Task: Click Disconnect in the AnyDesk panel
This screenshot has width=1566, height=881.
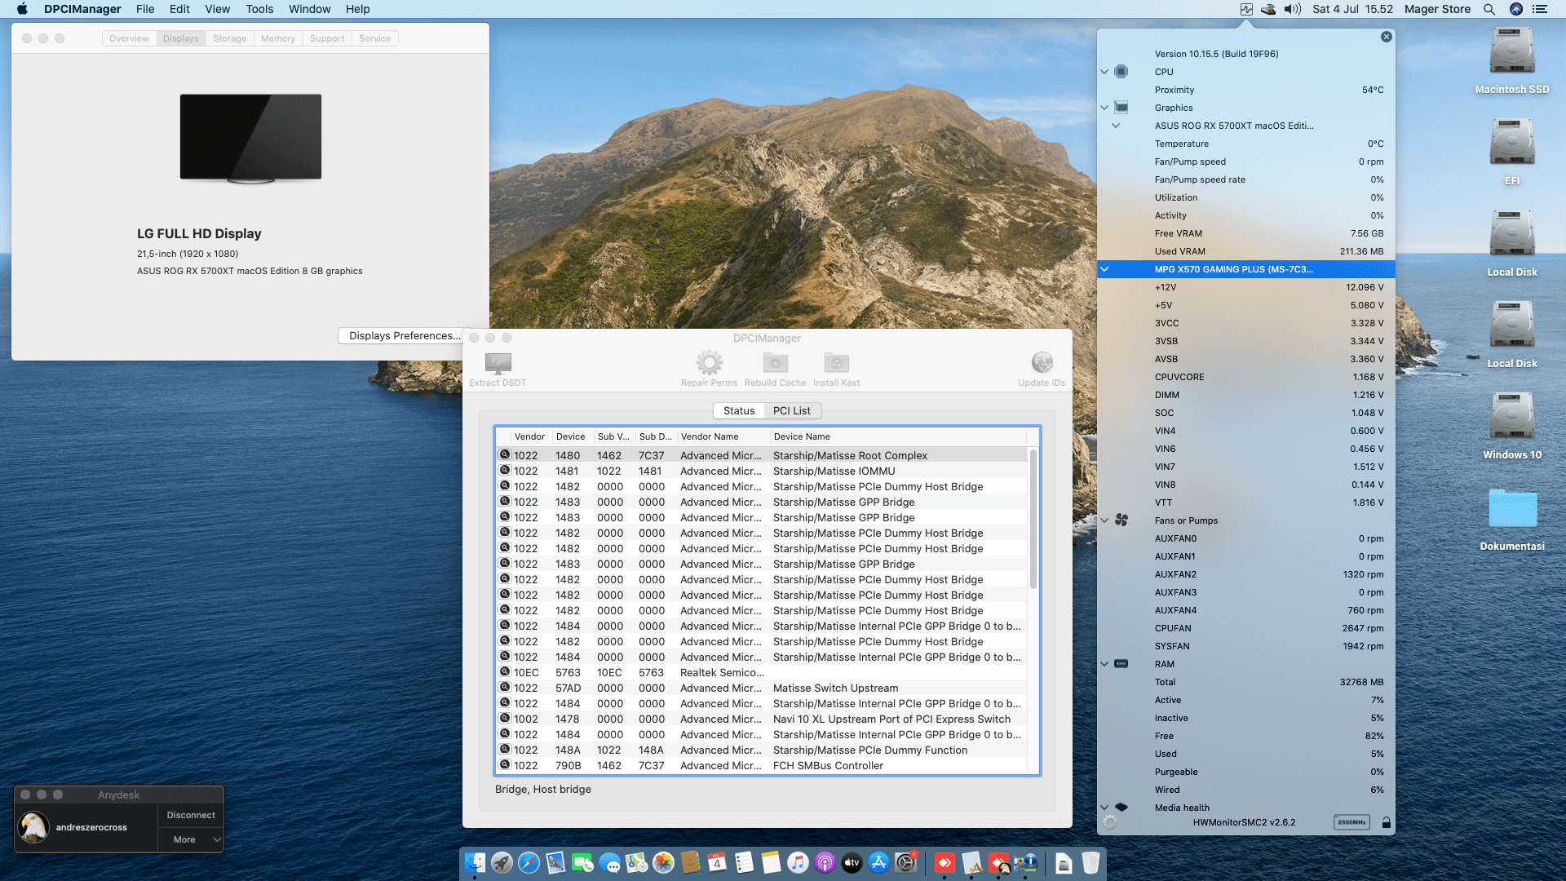Action: pyautogui.click(x=191, y=815)
